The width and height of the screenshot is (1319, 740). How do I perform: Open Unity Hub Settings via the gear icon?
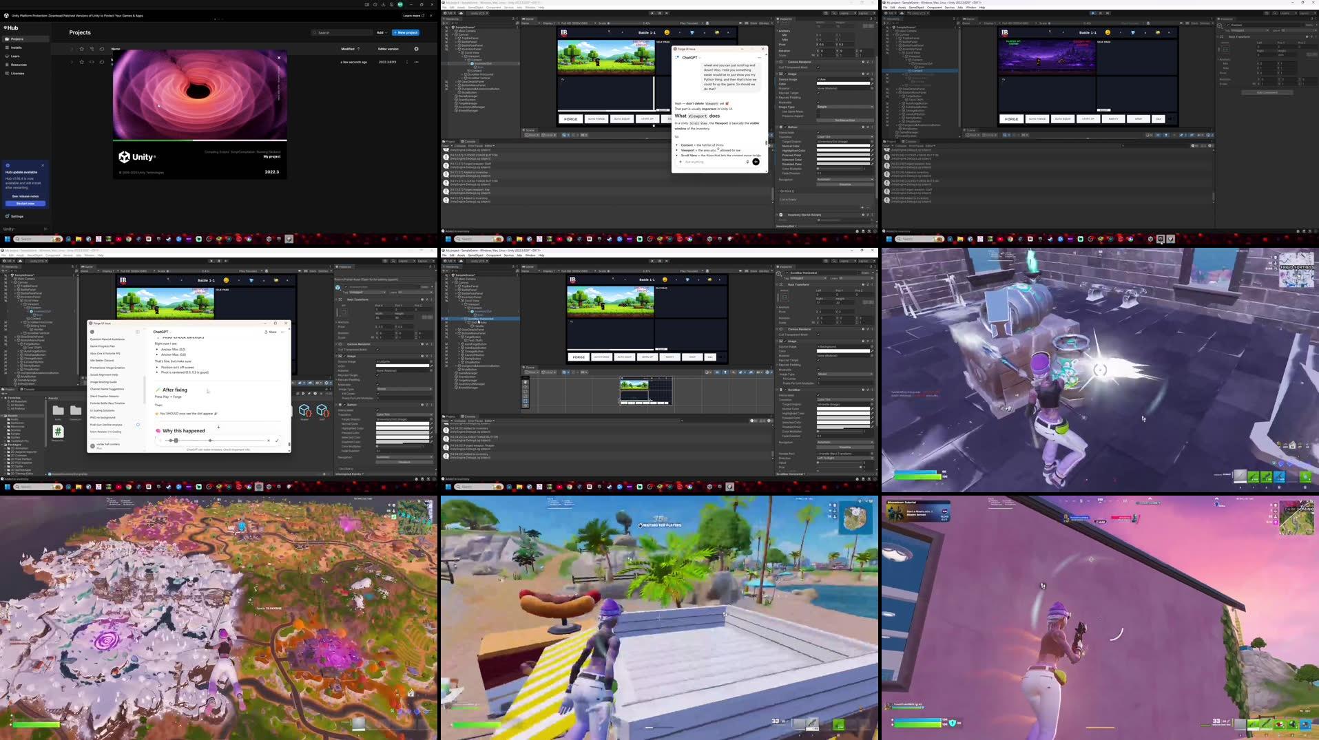click(x=8, y=216)
